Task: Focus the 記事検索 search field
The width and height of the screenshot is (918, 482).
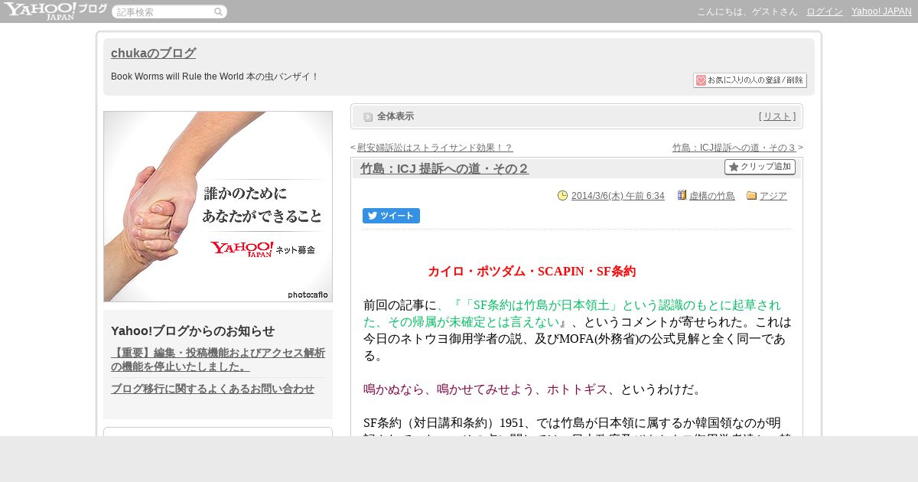Action: pyautogui.click(x=164, y=12)
